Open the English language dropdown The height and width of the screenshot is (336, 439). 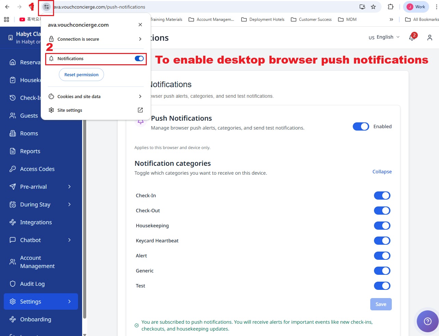click(x=384, y=37)
